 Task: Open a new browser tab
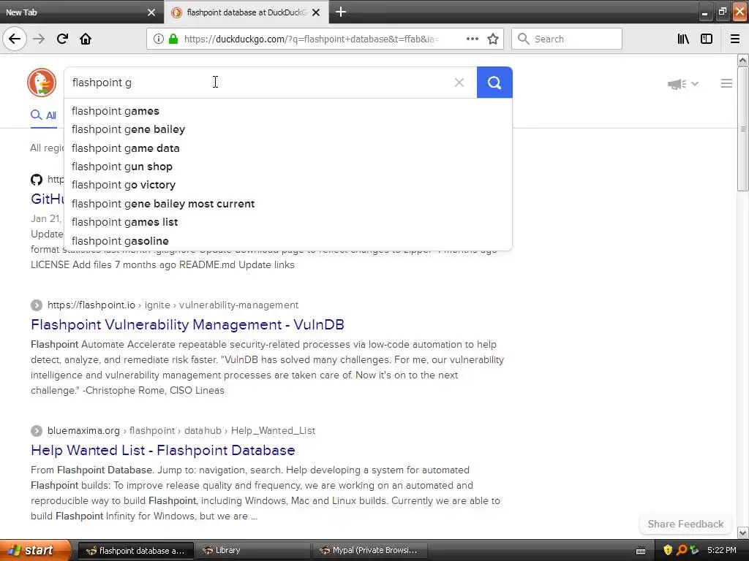click(341, 12)
